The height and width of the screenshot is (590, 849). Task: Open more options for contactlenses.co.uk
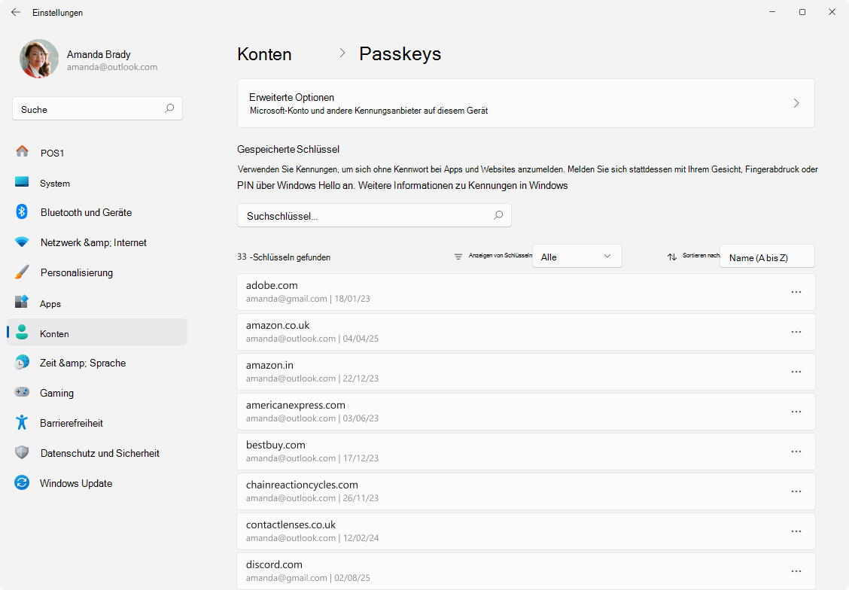(x=796, y=531)
